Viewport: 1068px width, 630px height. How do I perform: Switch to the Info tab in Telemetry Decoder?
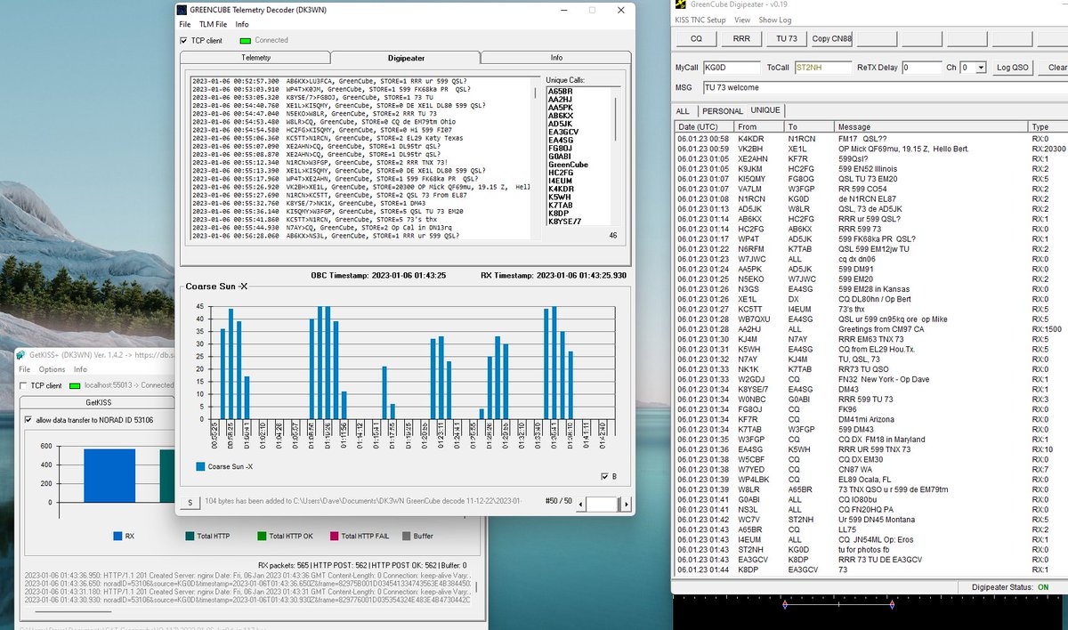[x=555, y=57]
